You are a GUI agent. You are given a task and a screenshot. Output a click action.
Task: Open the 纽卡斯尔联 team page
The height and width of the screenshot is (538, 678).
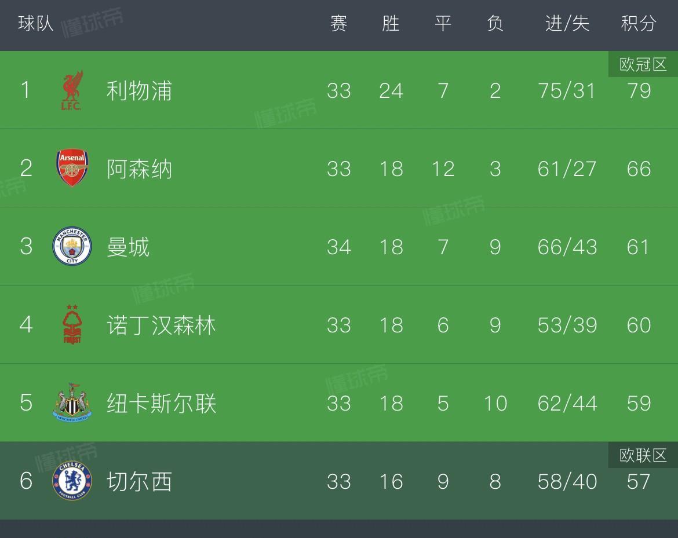coord(161,404)
